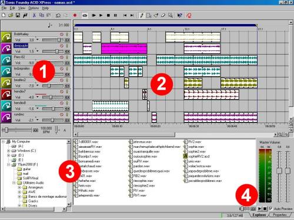Select the Erase tool in toolbar
This screenshot has width=294, height=220.
point(163,15)
